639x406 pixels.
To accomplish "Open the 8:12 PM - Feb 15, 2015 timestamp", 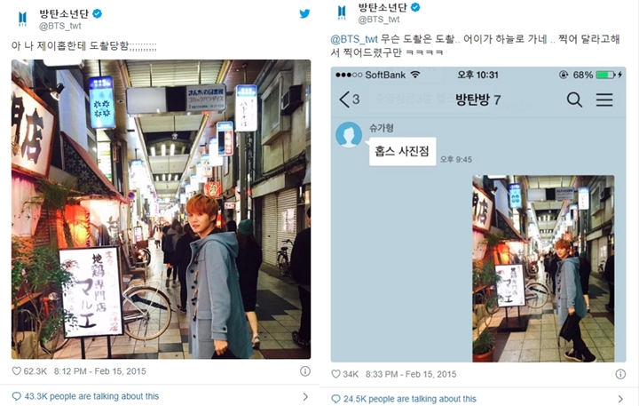I will pyautogui.click(x=99, y=371).
